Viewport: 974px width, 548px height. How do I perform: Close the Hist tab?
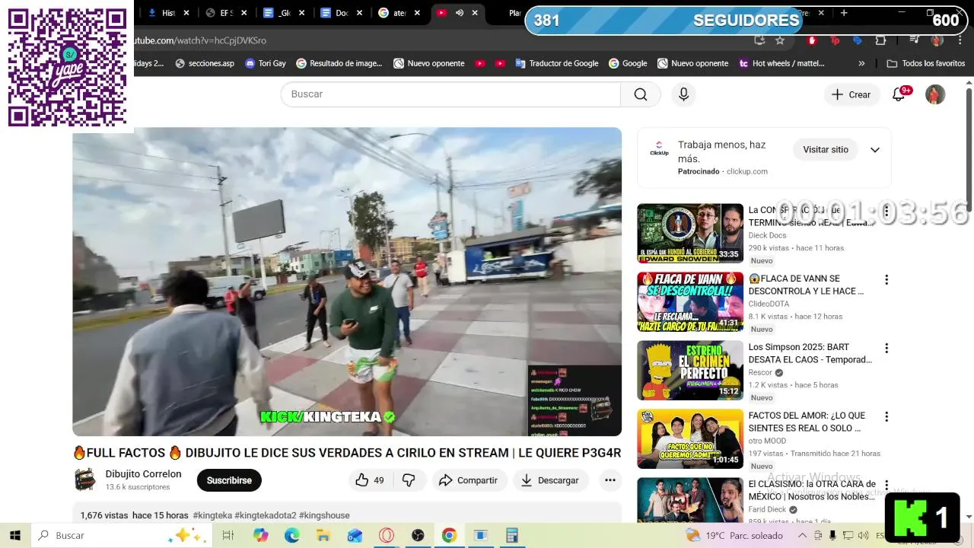(186, 13)
